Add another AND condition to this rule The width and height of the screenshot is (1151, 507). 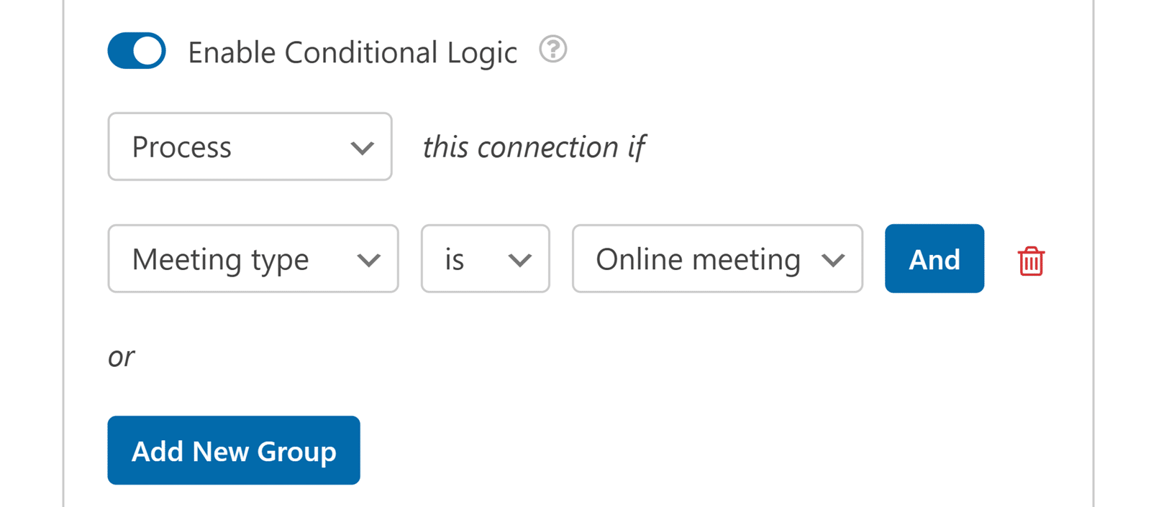[934, 259]
